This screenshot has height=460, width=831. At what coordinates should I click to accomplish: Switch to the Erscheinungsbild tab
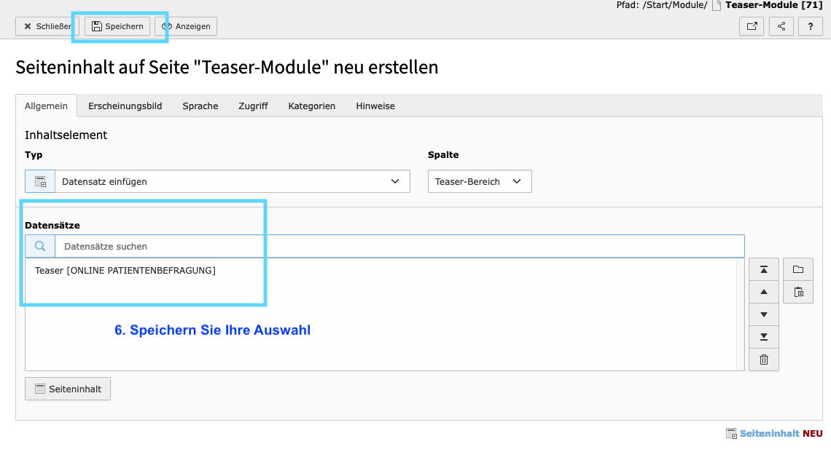pyautogui.click(x=125, y=106)
